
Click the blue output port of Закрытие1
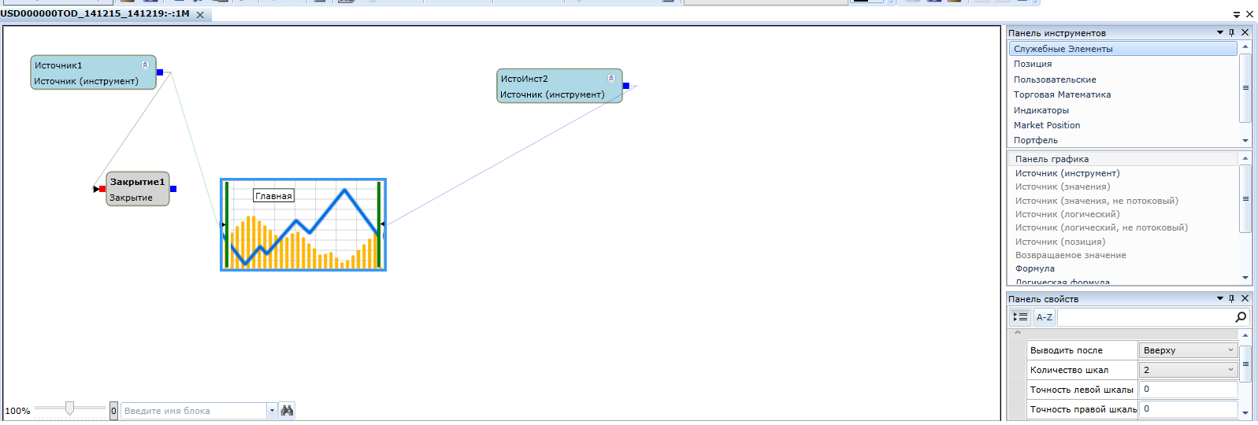coord(173,189)
